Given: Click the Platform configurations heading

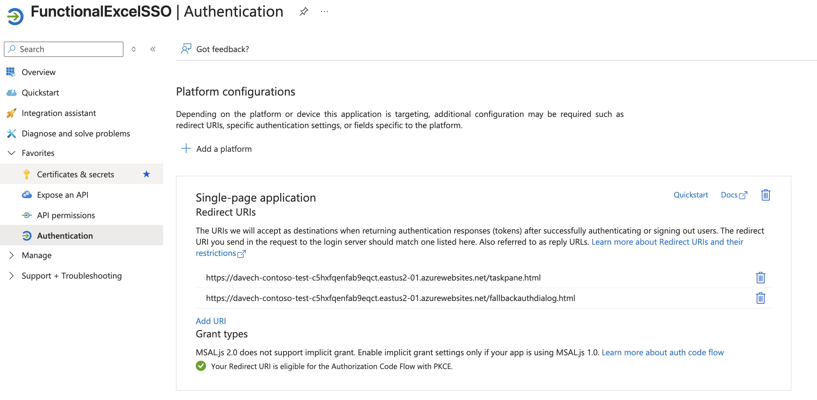Looking at the screenshot, I should [x=235, y=92].
